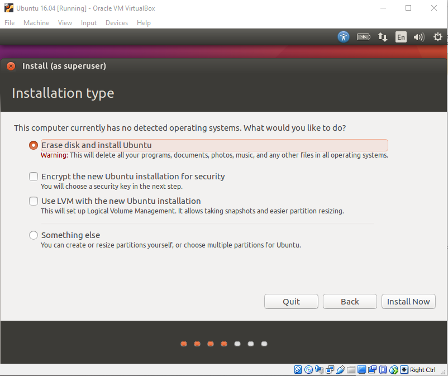Image resolution: width=448 pixels, height=376 pixels.
Task: Click the mouse integration indicator icon
Action: [x=393, y=370]
